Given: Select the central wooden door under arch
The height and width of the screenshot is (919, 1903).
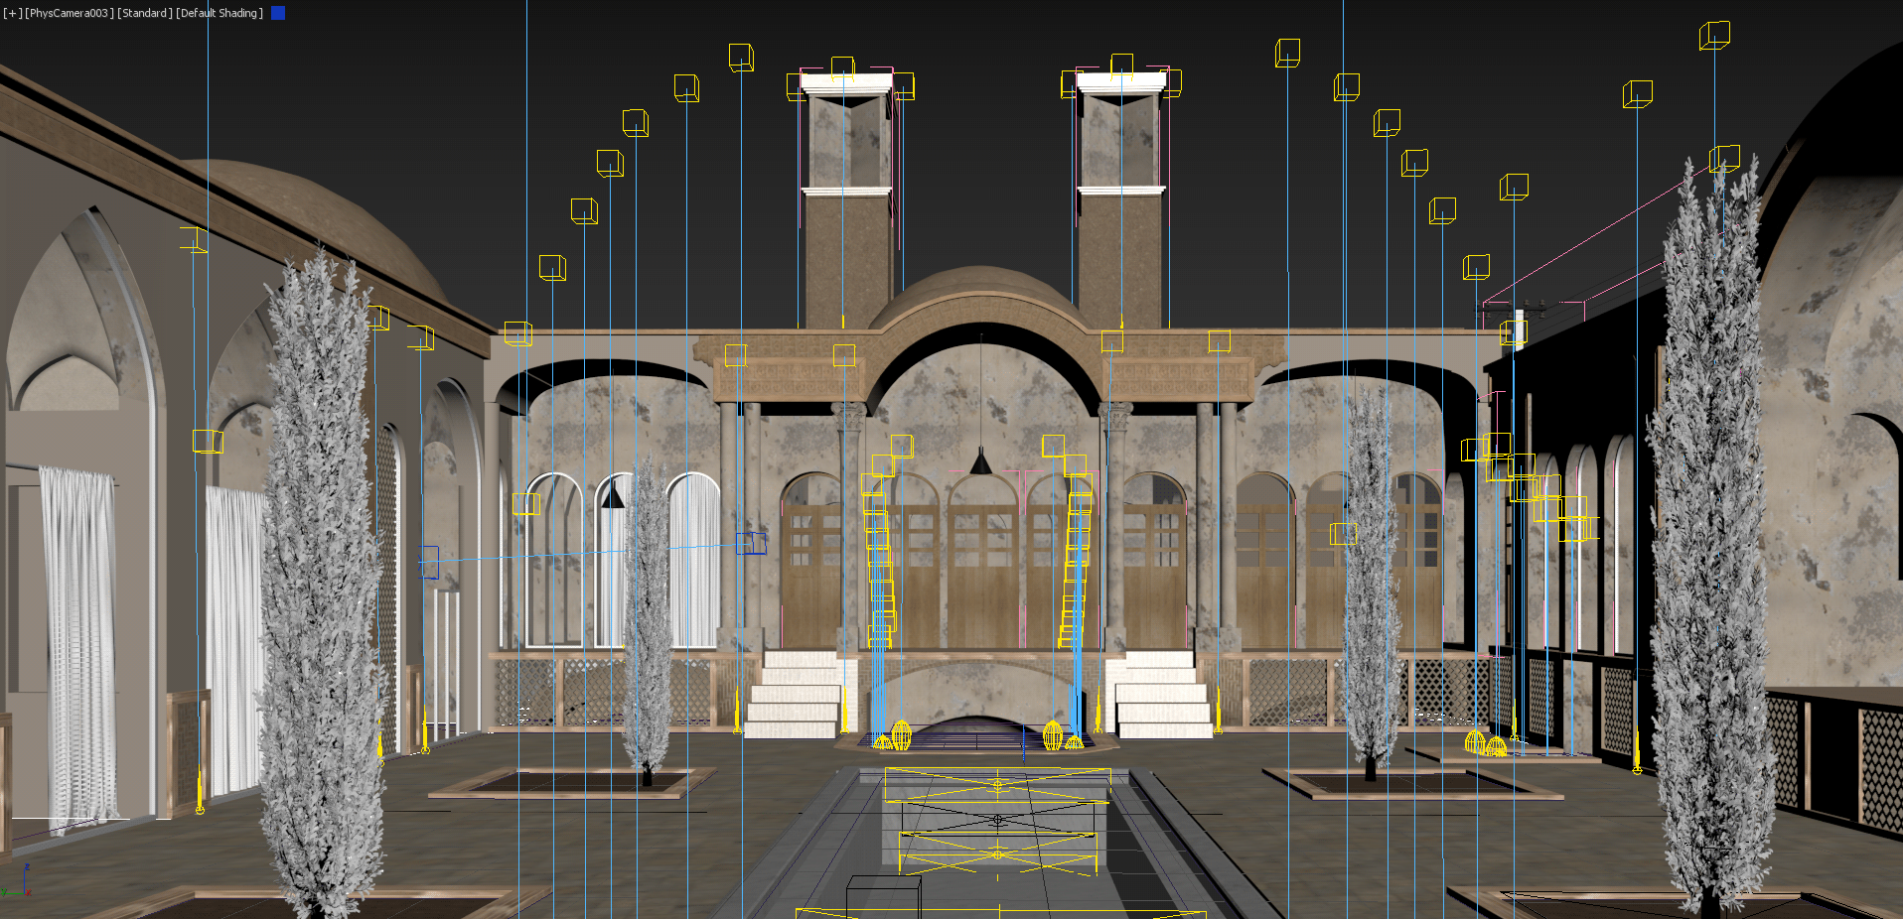Looking at the screenshot, I should coord(981,576).
